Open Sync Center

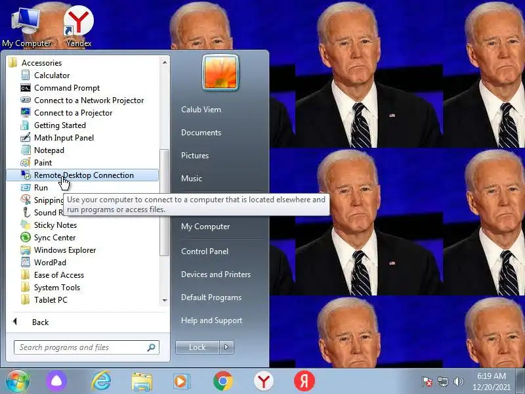54,238
